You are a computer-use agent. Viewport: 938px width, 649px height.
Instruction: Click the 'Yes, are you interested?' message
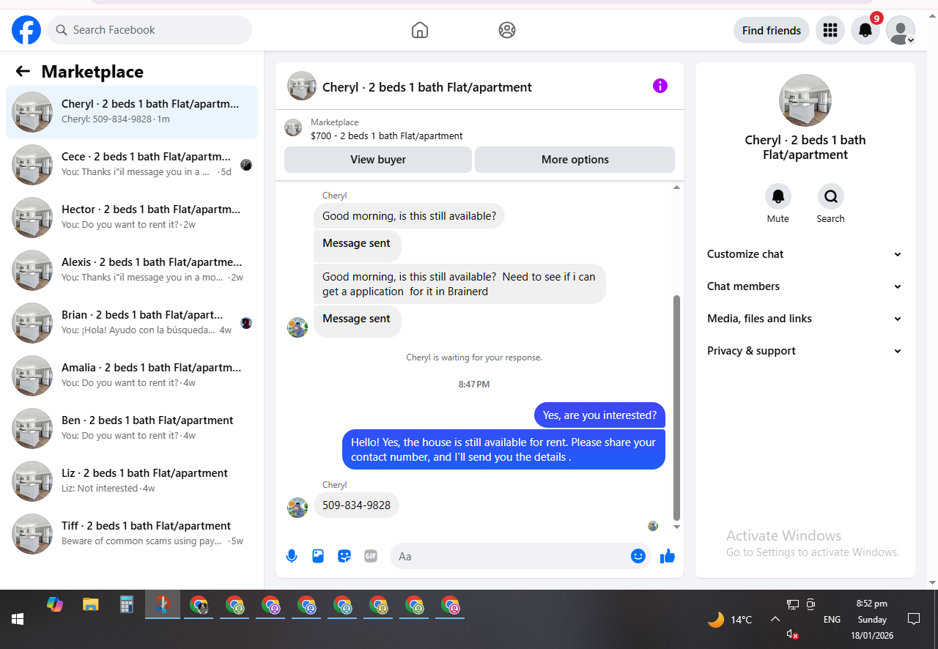599,415
